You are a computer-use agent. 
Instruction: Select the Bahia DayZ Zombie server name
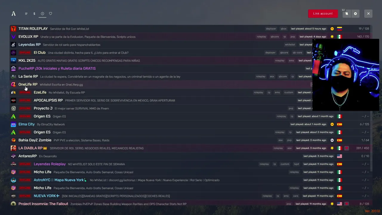coord(35,140)
